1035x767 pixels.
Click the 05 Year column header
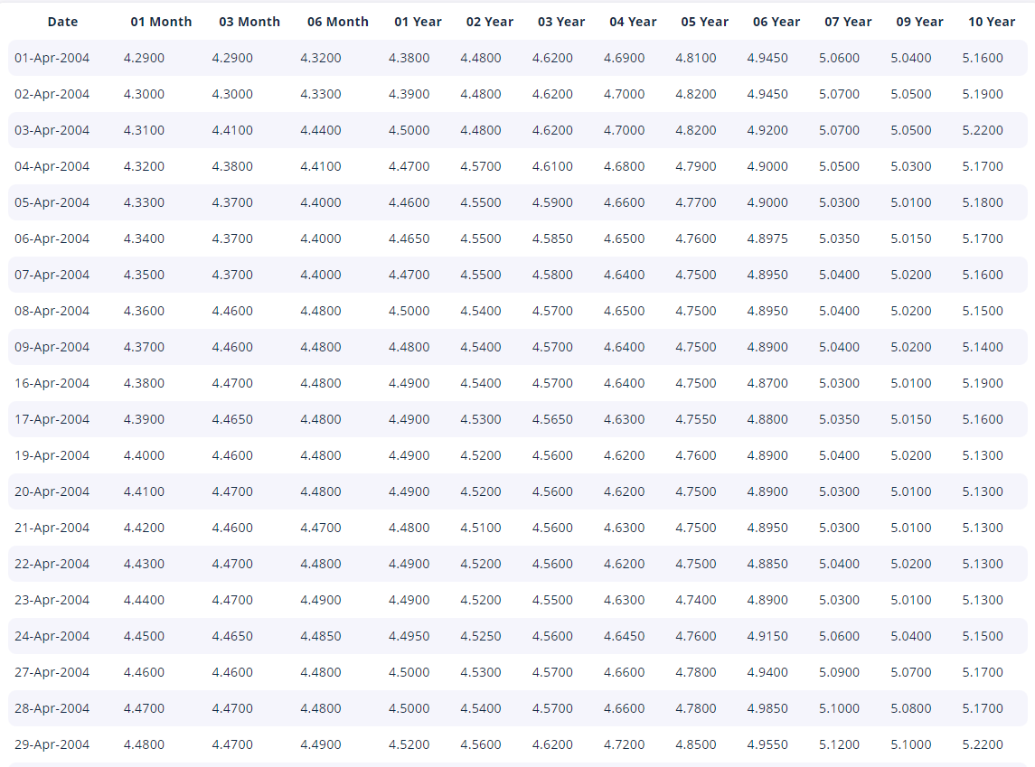pyautogui.click(x=705, y=22)
